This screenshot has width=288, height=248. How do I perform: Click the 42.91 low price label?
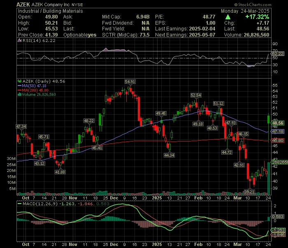point(239,165)
